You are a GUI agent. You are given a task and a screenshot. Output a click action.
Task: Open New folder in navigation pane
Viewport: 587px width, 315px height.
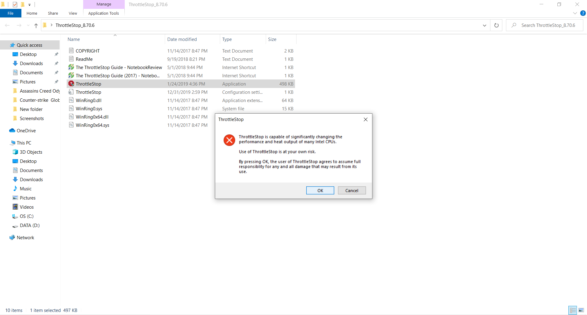pyautogui.click(x=31, y=109)
